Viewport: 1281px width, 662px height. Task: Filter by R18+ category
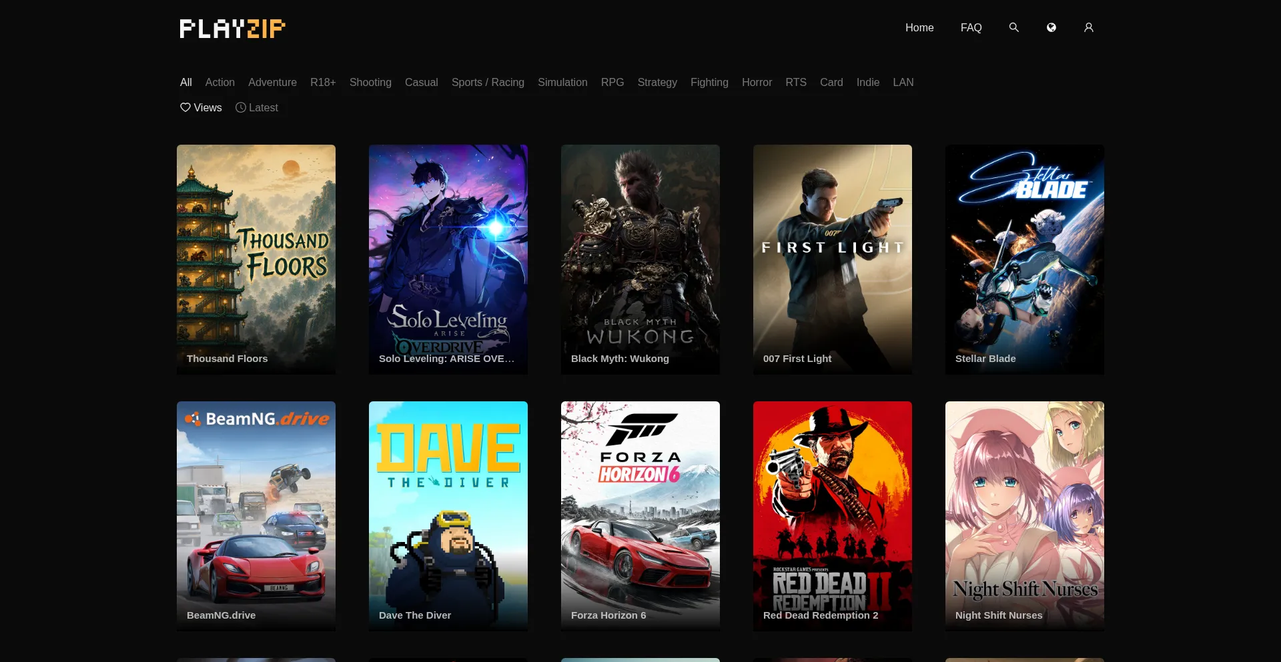[x=323, y=82]
